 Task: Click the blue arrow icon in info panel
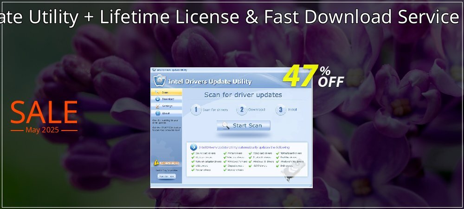pyautogui.click(x=193, y=147)
